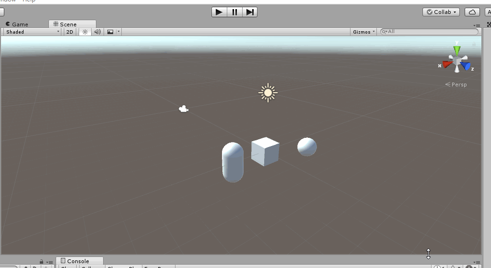Screen dimensions: 491x268
Task: Click the Step frame button
Action: (250, 12)
